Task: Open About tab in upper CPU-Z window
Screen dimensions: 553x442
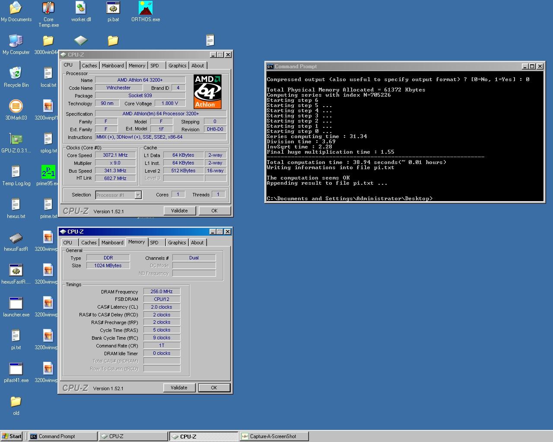Action: click(198, 66)
